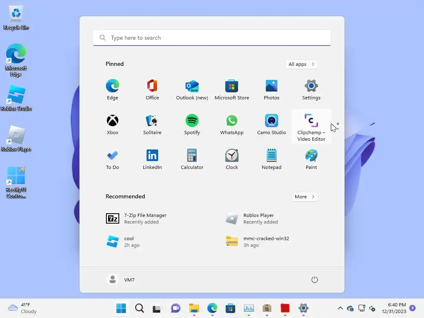The image size is (424, 318).
Task: Open notifications badge showing 4
Action: [x=412, y=308]
